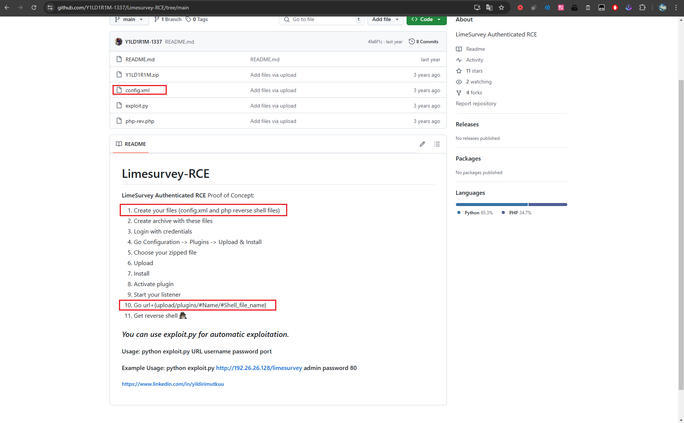Open the pink translation extension icon

pos(561,8)
